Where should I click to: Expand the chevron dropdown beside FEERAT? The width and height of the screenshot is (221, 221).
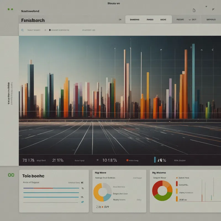pyautogui.click(x=190, y=20)
